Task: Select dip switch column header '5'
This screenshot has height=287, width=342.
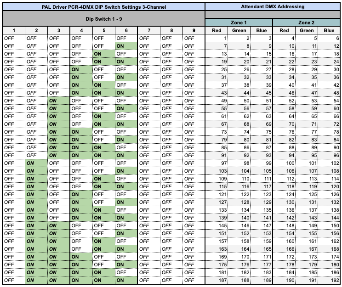Action: tap(104, 30)
